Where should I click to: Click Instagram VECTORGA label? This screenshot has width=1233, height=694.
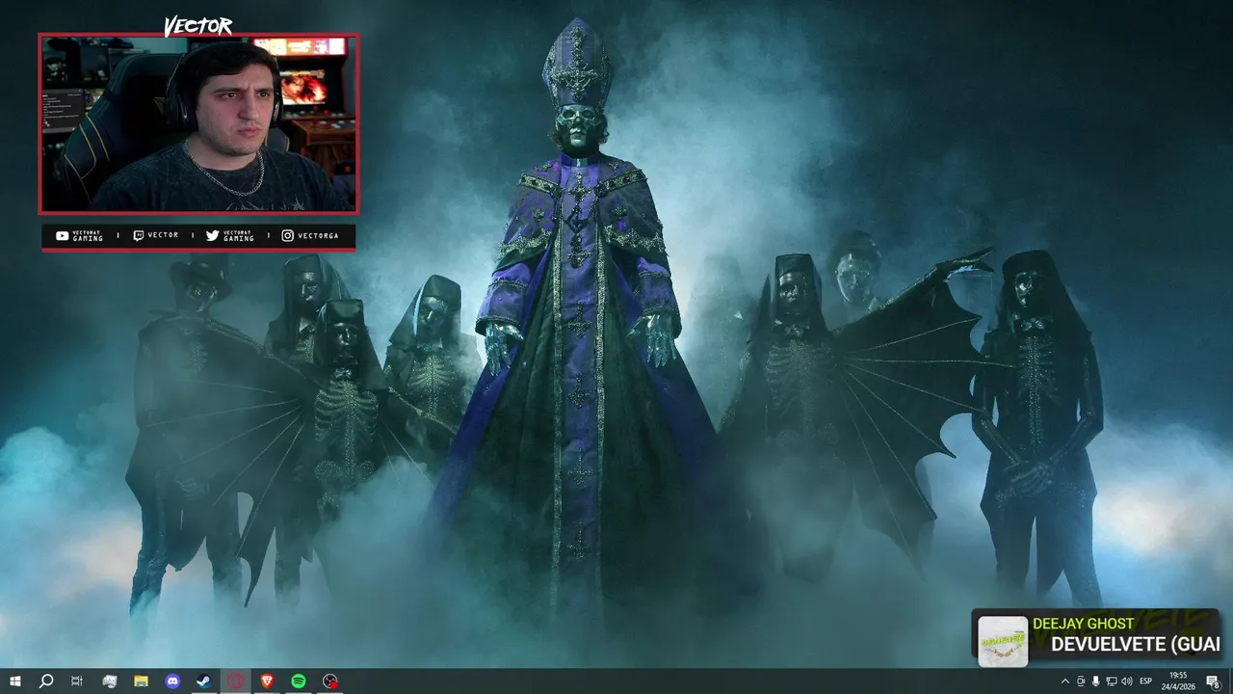310,236
